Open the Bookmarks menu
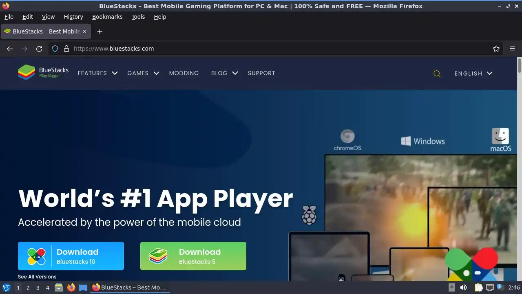This screenshot has height=294, width=522. (x=107, y=17)
